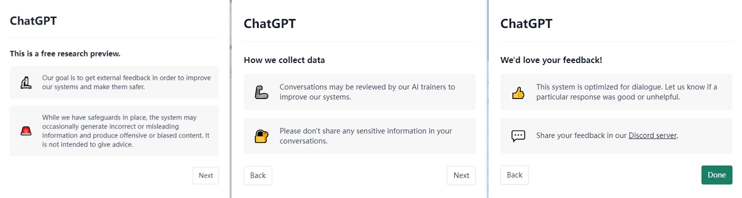Viewport: 742px width, 198px height.
Task: Click the safeguards warning text card
Action: pos(115,131)
